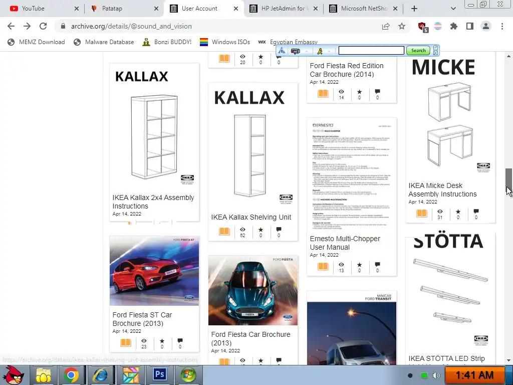Click the browser forward arrow
The image size is (513, 385).
[27, 26]
